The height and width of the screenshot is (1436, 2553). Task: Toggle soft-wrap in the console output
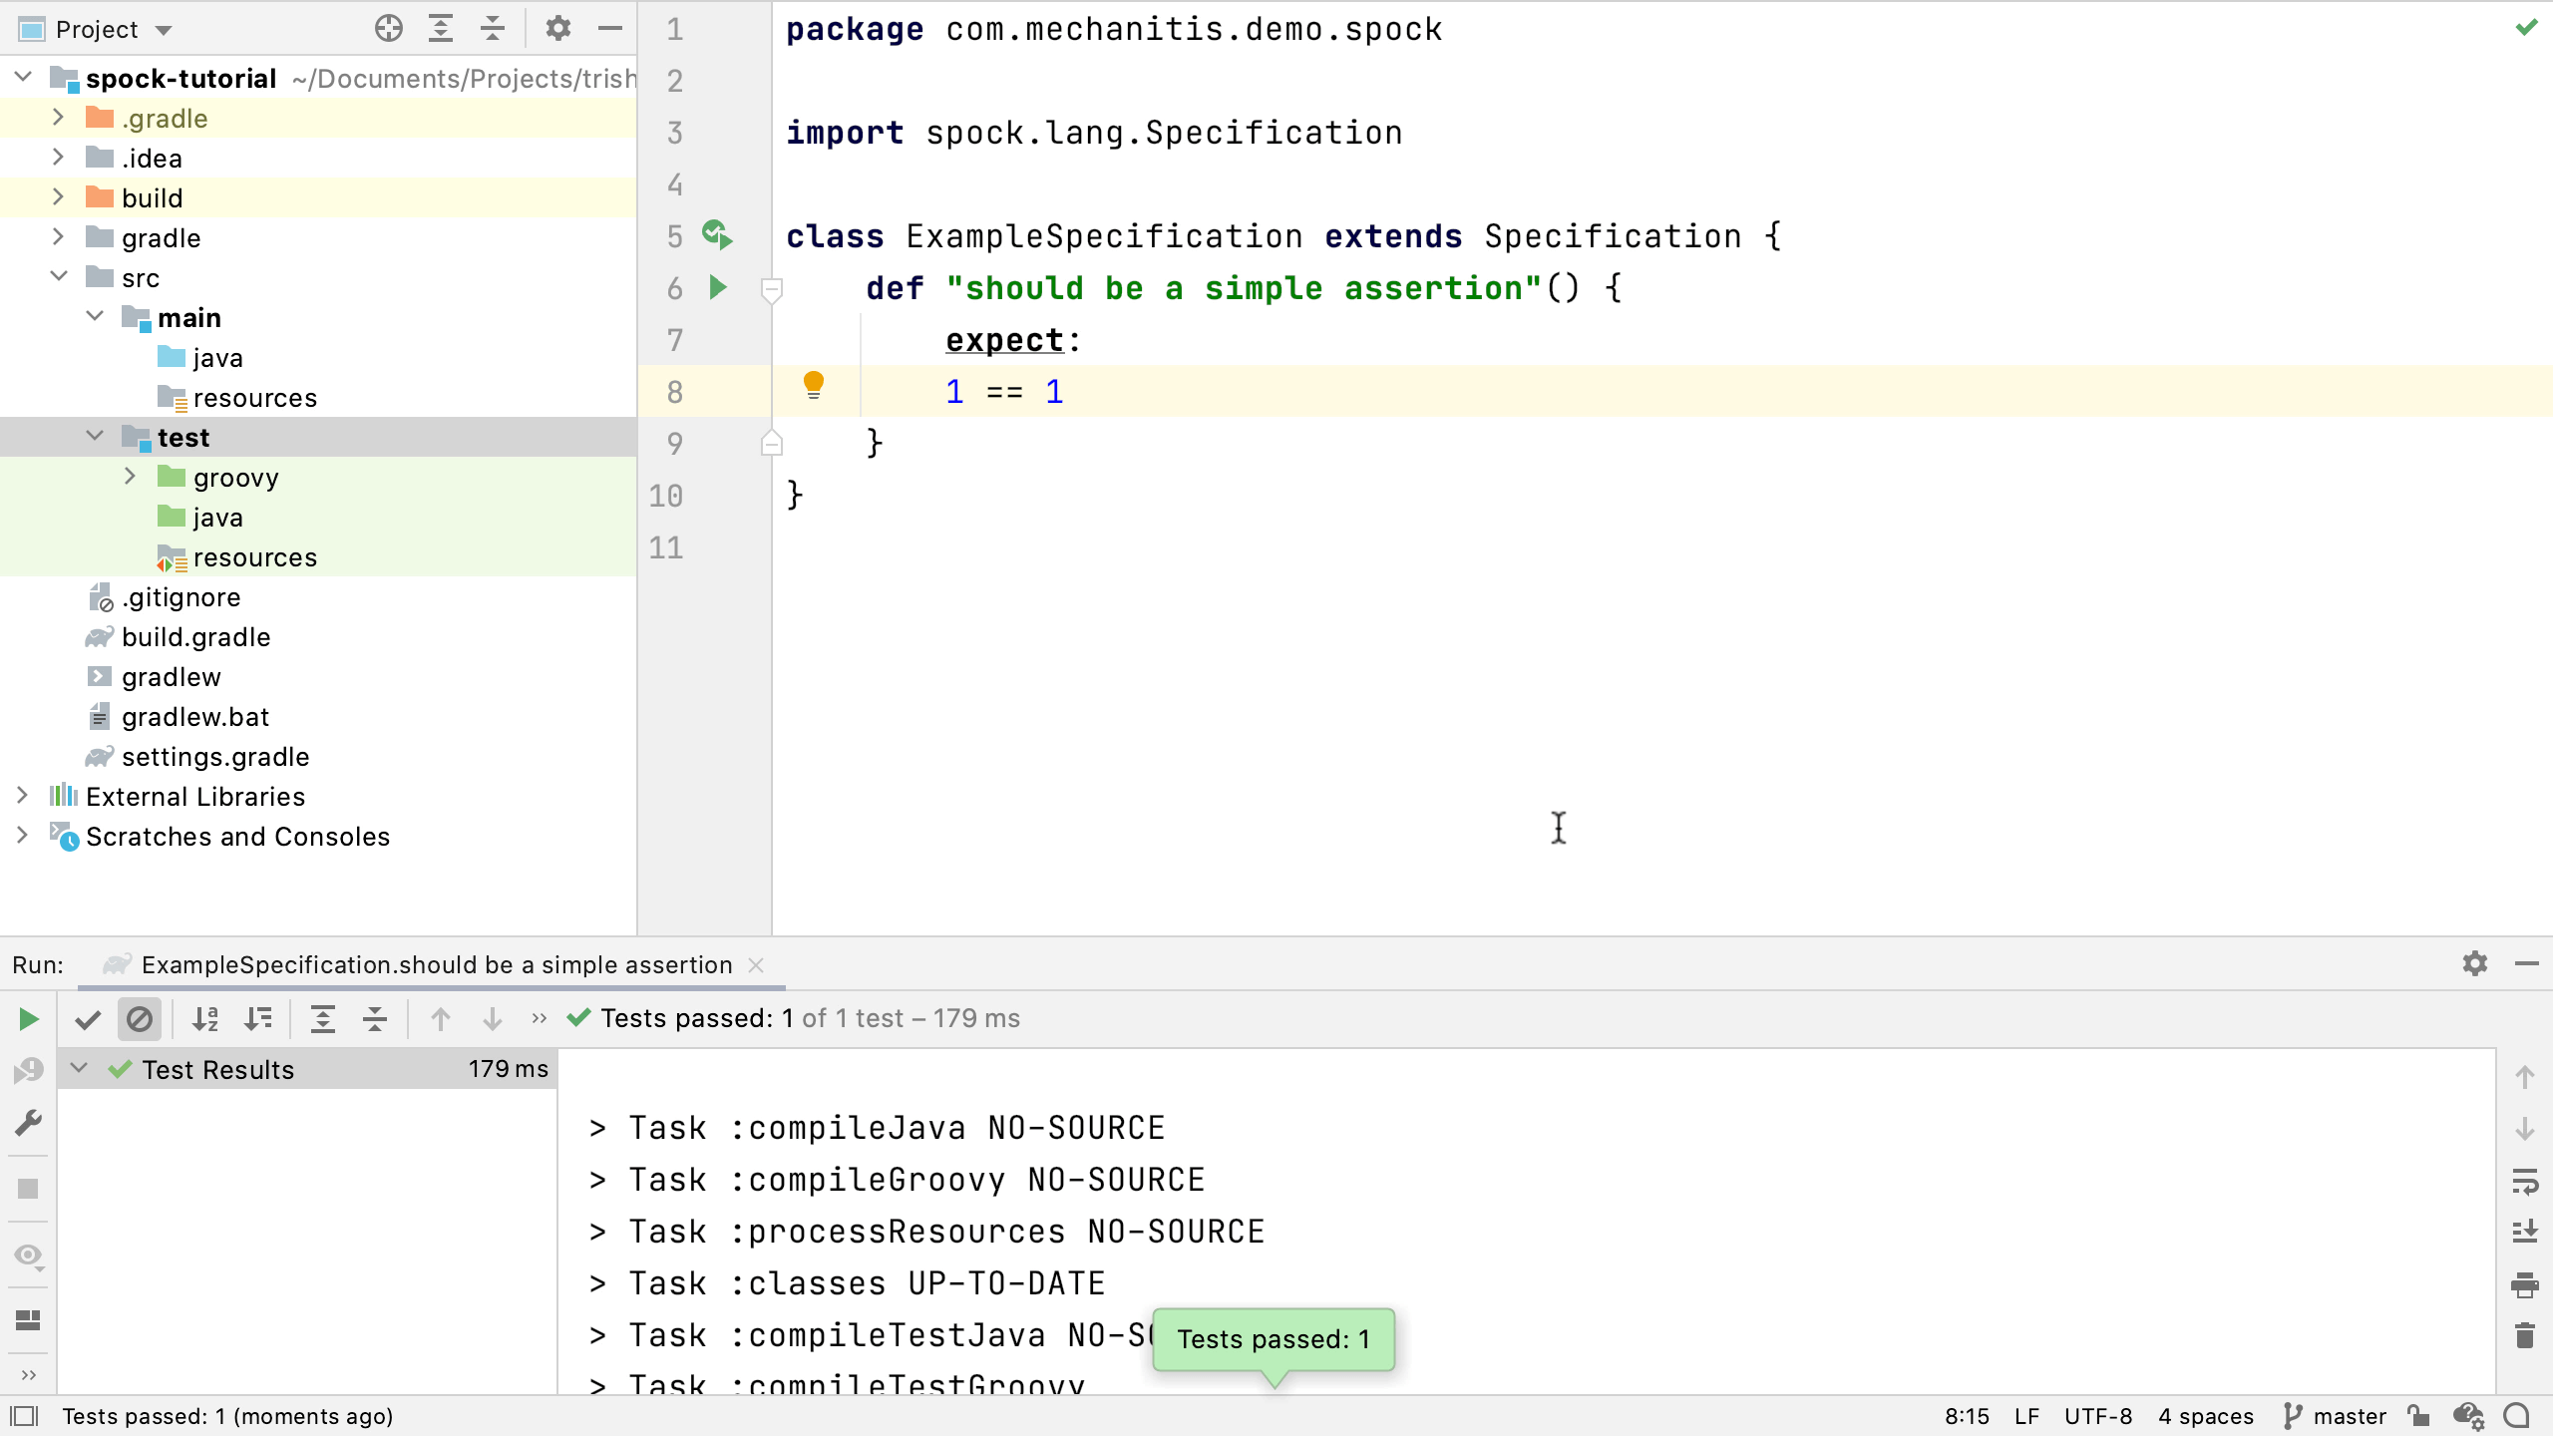tap(2524, 1182)
